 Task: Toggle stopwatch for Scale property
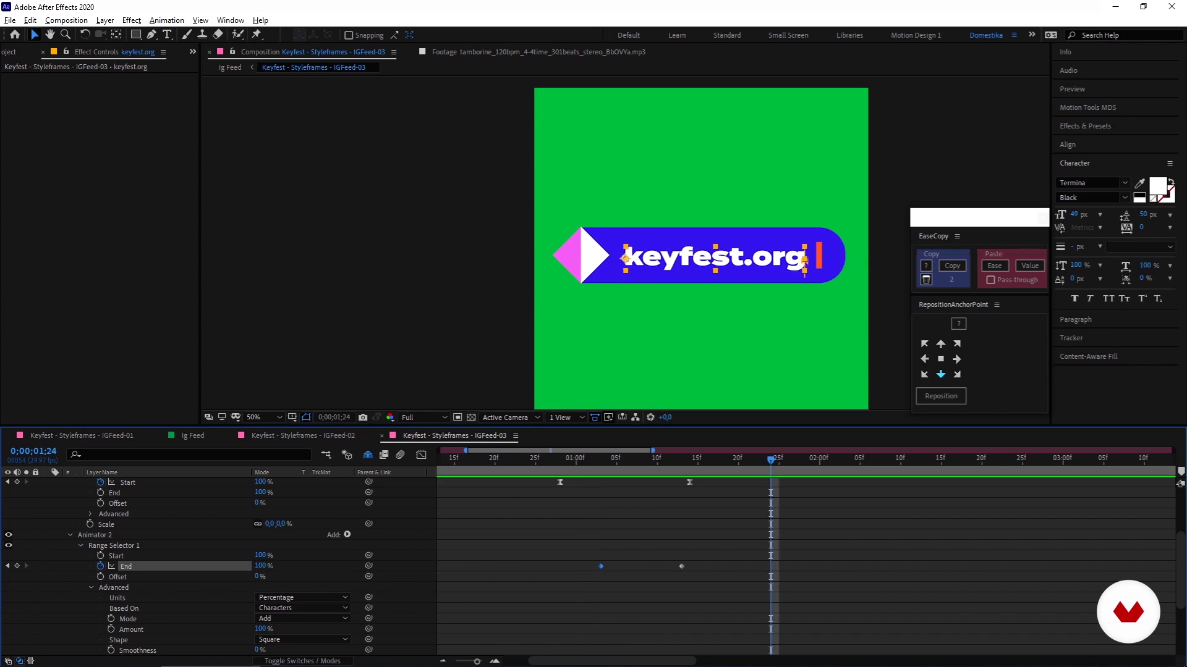[90, 524]
